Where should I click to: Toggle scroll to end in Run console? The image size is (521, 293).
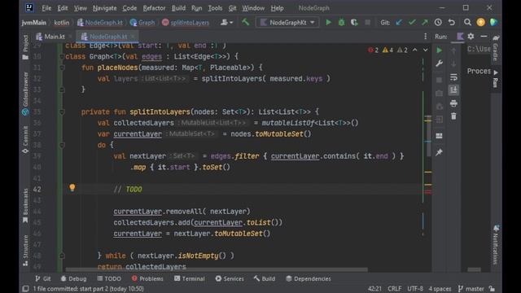point(453,90)
